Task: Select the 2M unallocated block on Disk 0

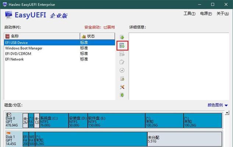Action: 25,120
